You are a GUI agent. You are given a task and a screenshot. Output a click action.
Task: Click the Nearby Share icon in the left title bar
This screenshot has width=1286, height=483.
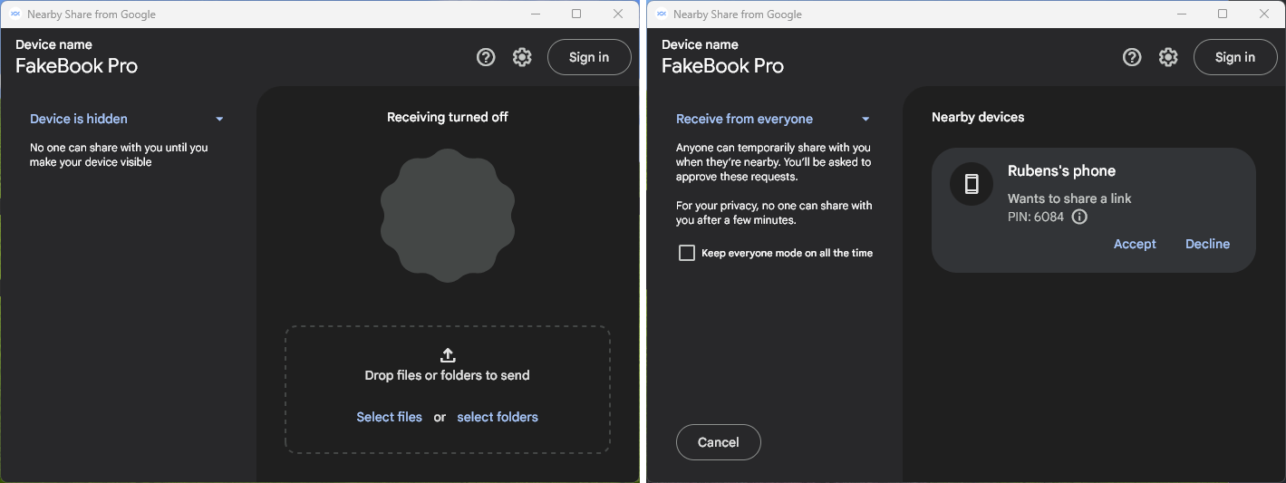coord(15,14)
